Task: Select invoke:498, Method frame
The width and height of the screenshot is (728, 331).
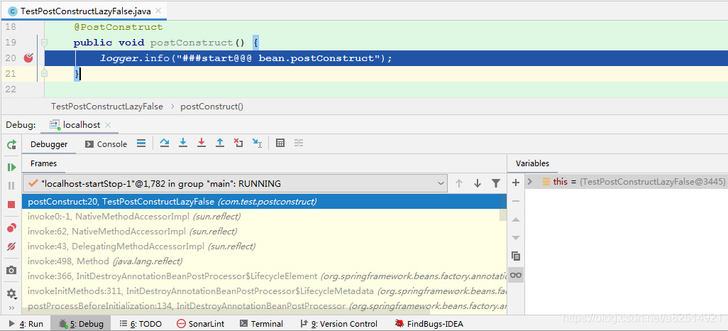Action: [265, 261]
